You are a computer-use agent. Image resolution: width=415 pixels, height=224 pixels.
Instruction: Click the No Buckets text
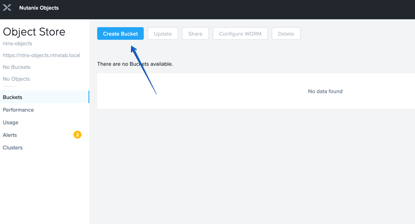[17, 67]
